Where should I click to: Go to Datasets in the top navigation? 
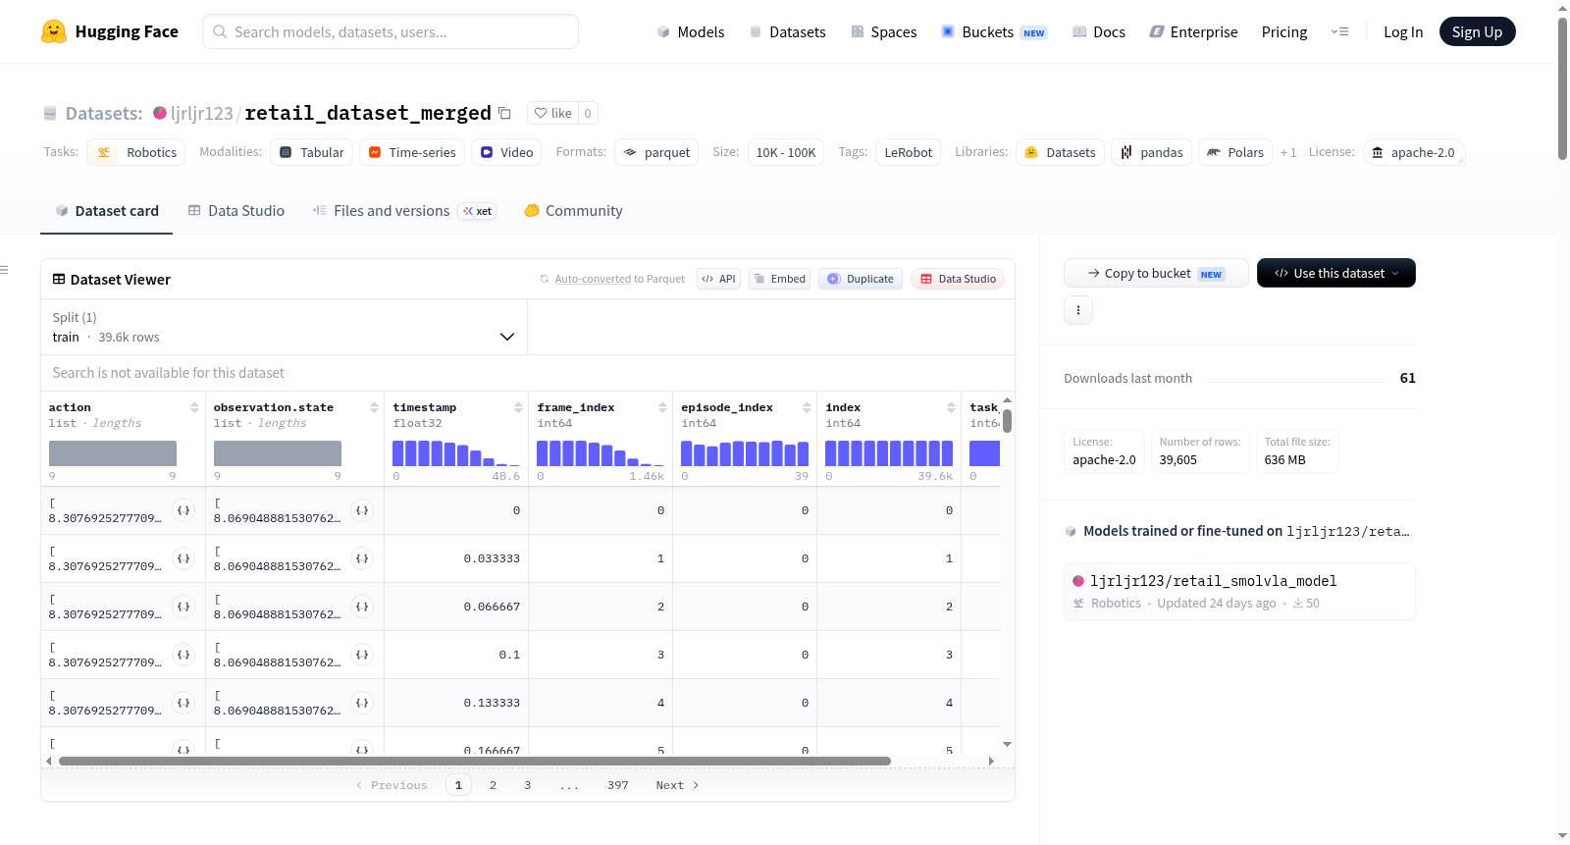pos(787,31)
